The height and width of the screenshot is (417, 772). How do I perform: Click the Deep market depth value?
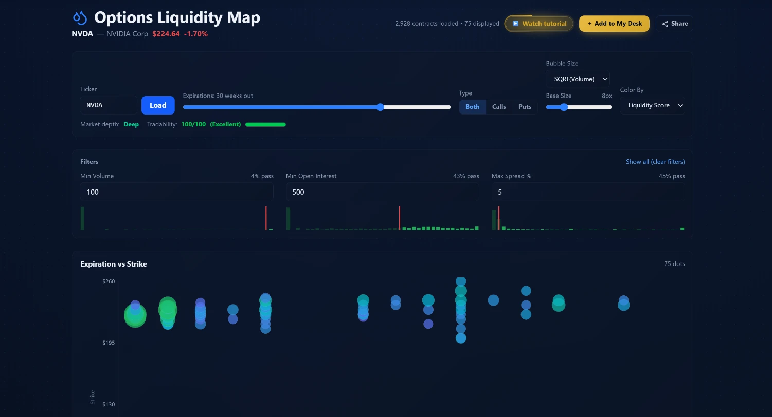pos(131,124)
